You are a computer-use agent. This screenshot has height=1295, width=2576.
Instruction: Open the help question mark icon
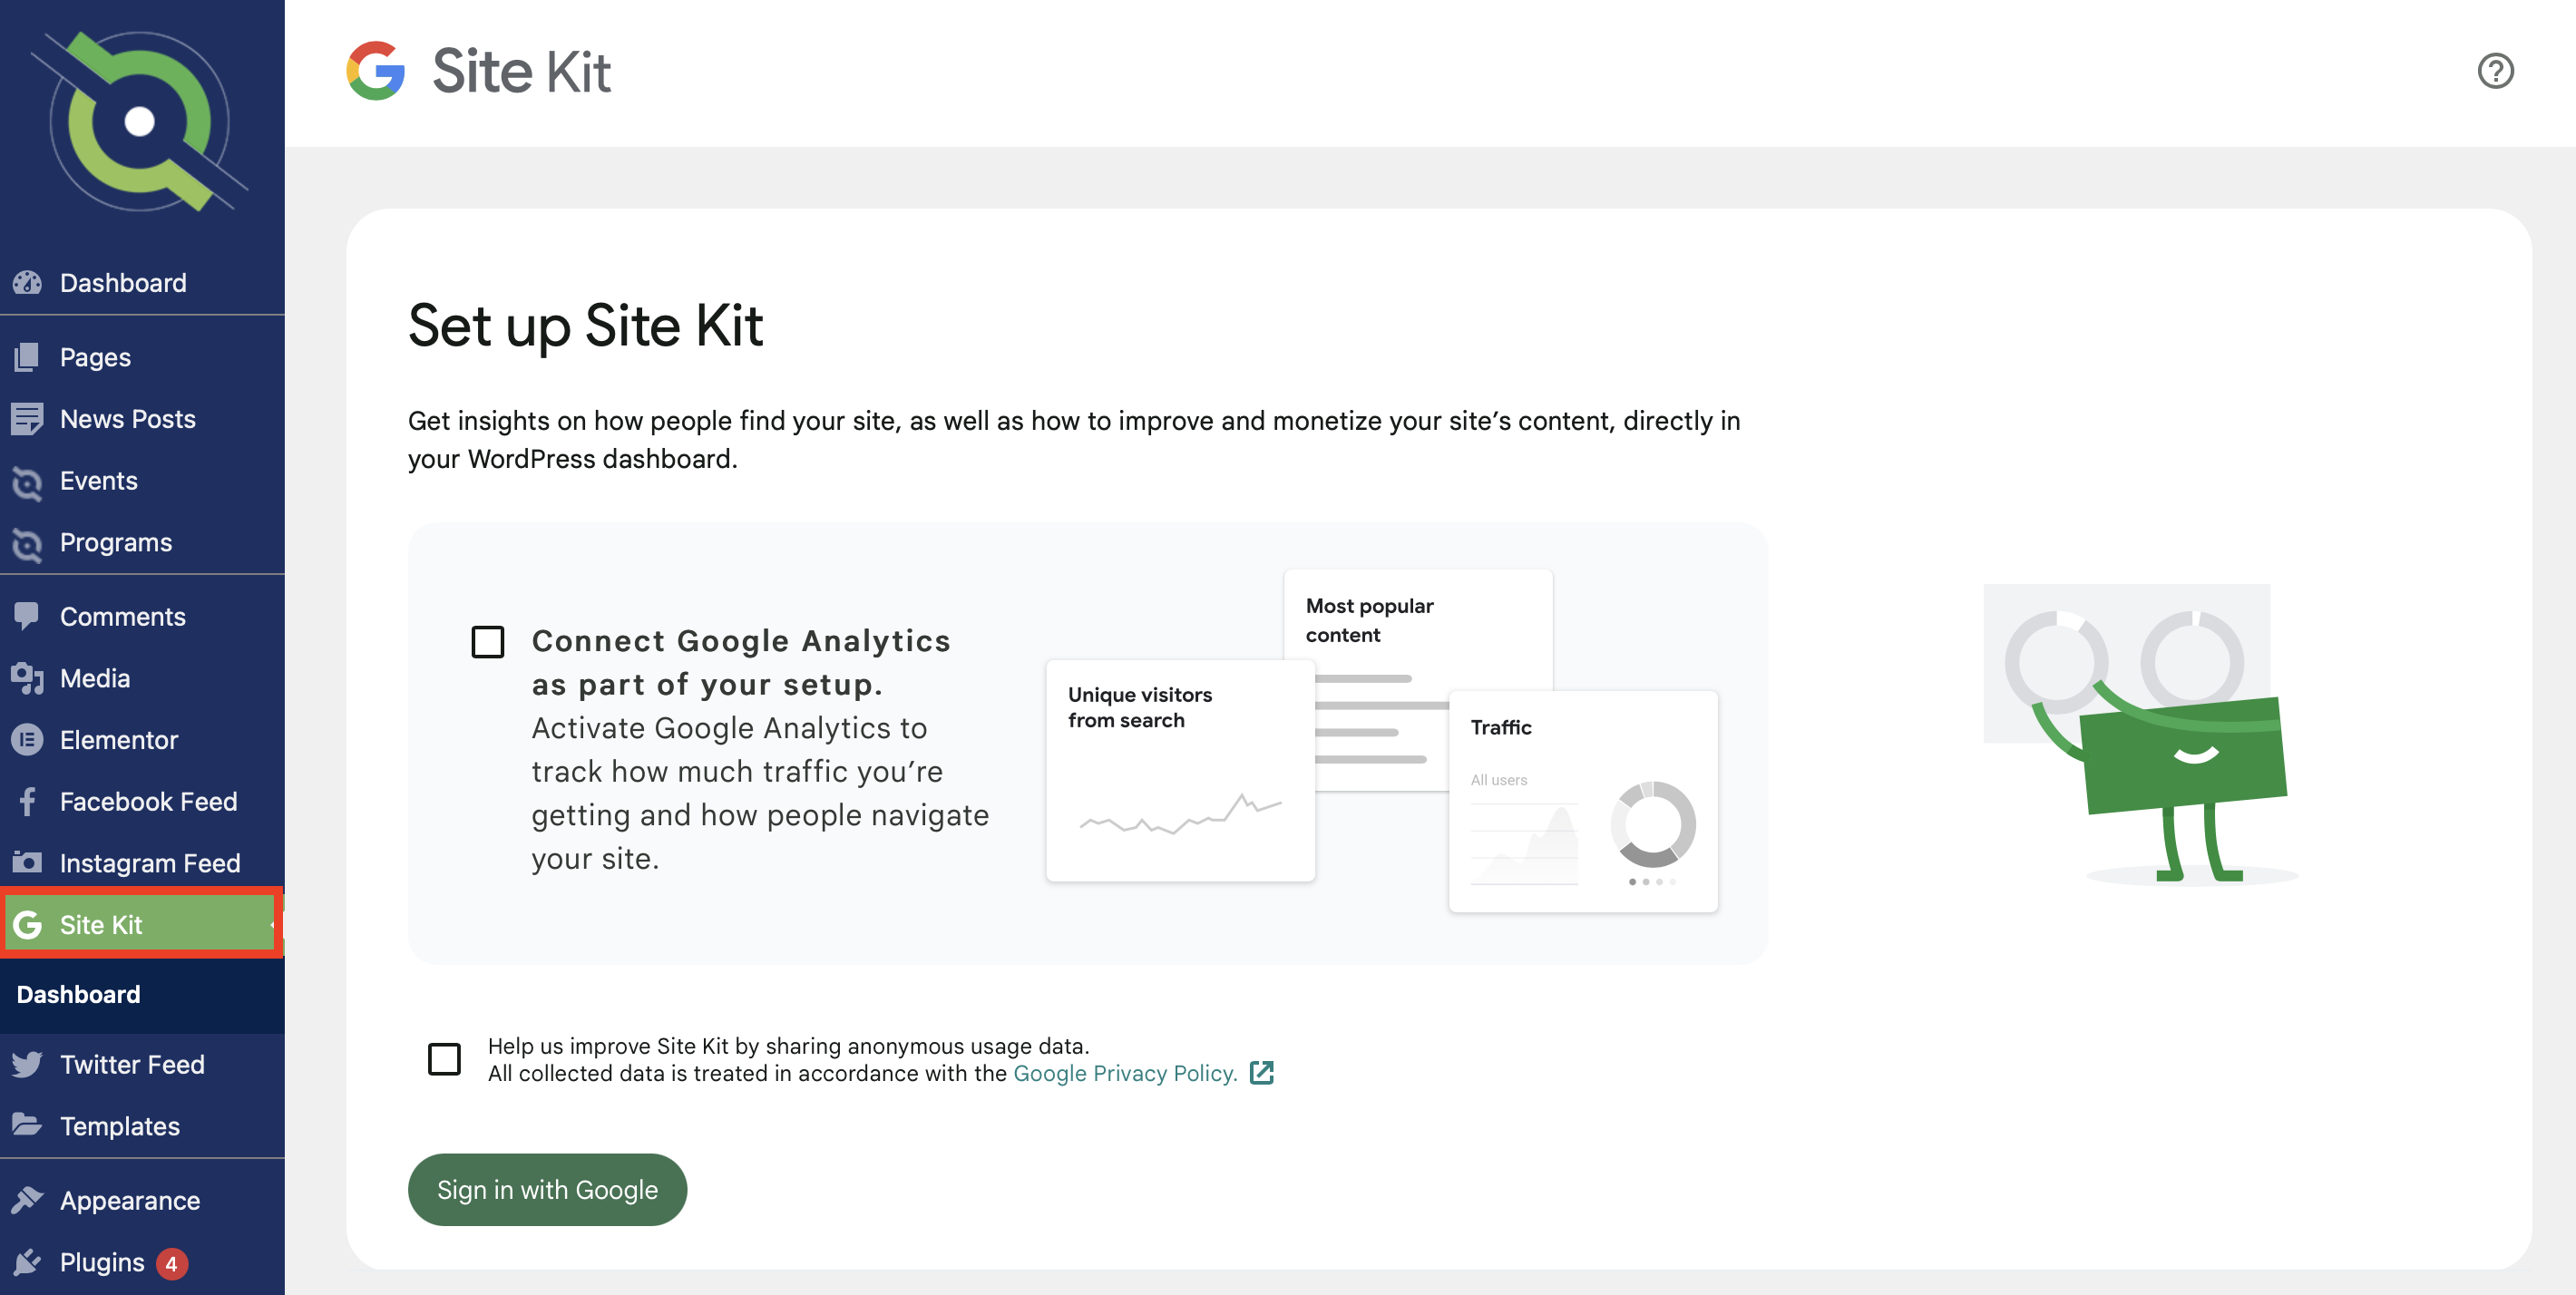[x=2495, y=71]
